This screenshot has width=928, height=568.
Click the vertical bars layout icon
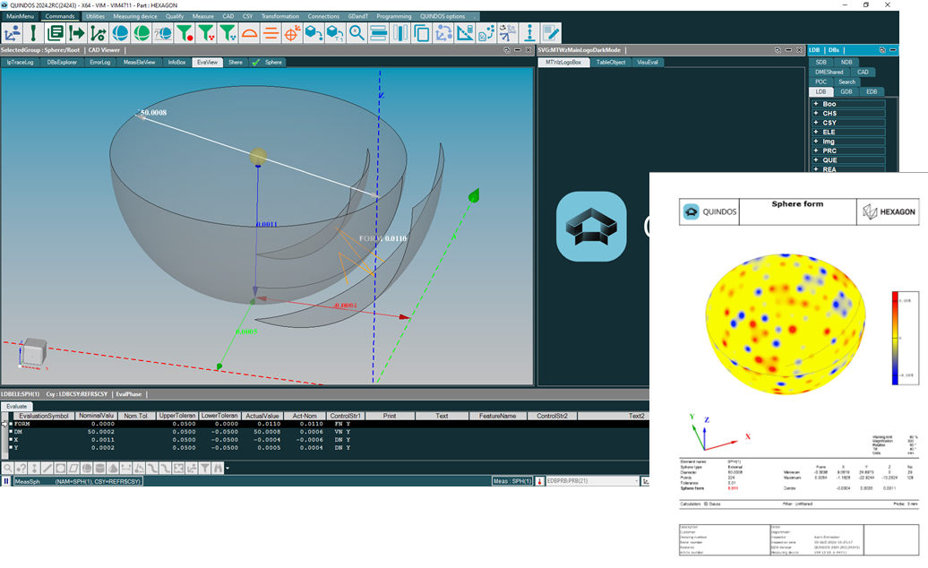pyautogui.click(x=400, y=33)
